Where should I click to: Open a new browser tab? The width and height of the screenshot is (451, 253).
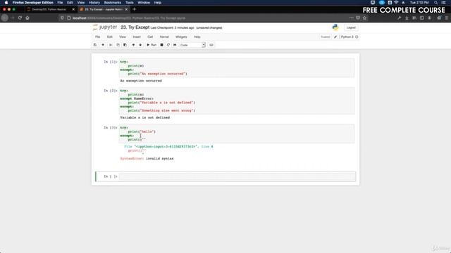tap(135, 9)
